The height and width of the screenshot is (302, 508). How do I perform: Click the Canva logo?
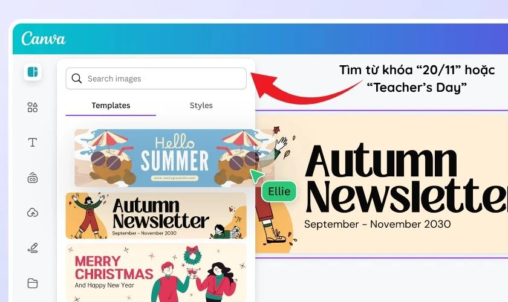click(x=44, y=39)
